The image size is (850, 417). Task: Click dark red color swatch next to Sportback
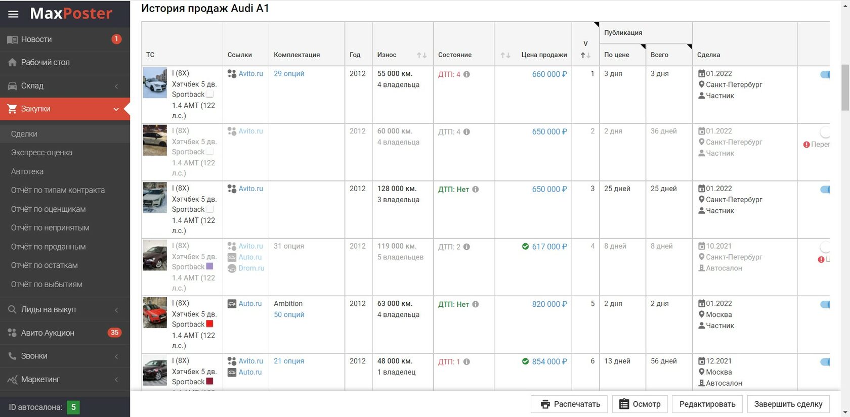click(x=209, y=382)
